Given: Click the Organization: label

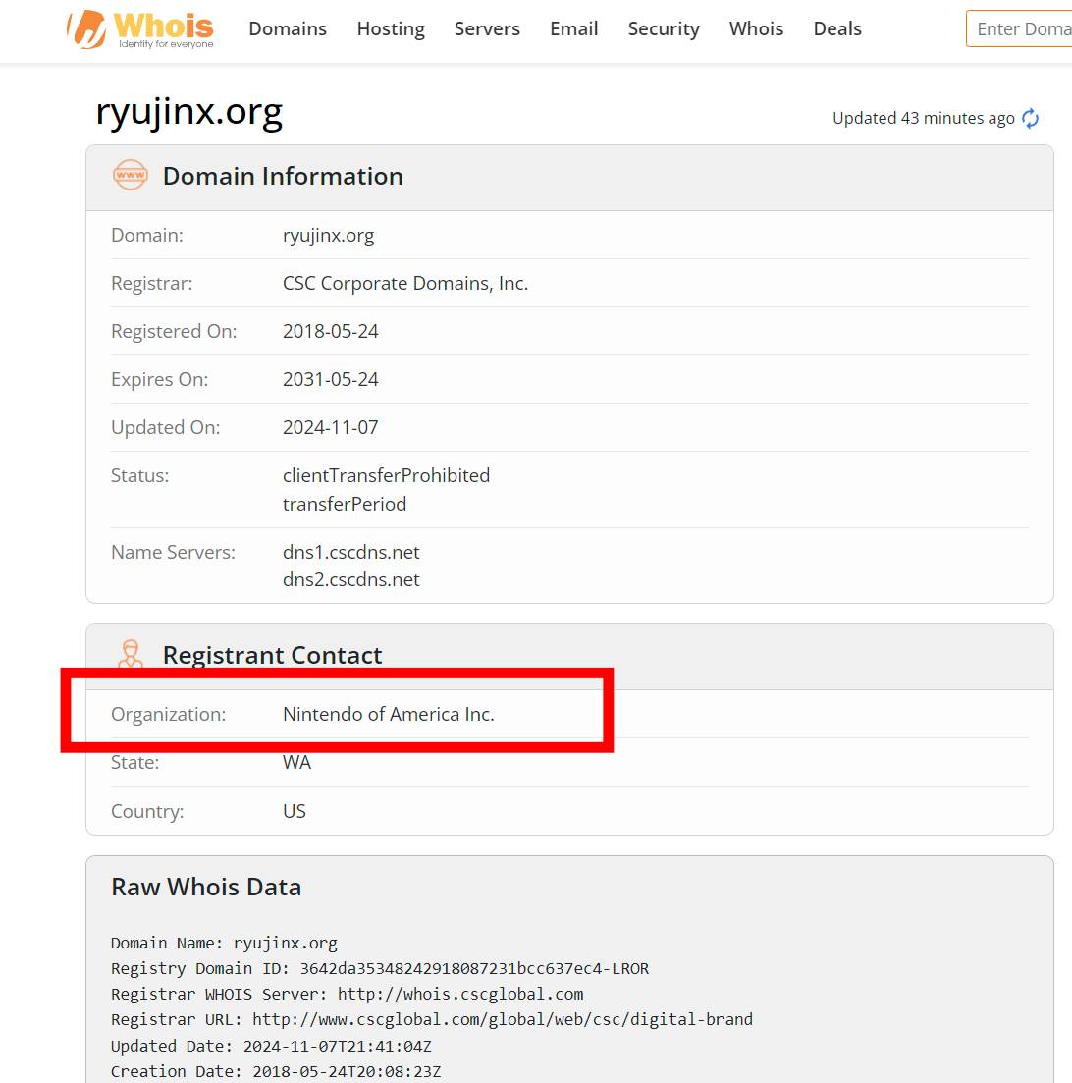Looking at the screenshot, I should click(169, 714).
